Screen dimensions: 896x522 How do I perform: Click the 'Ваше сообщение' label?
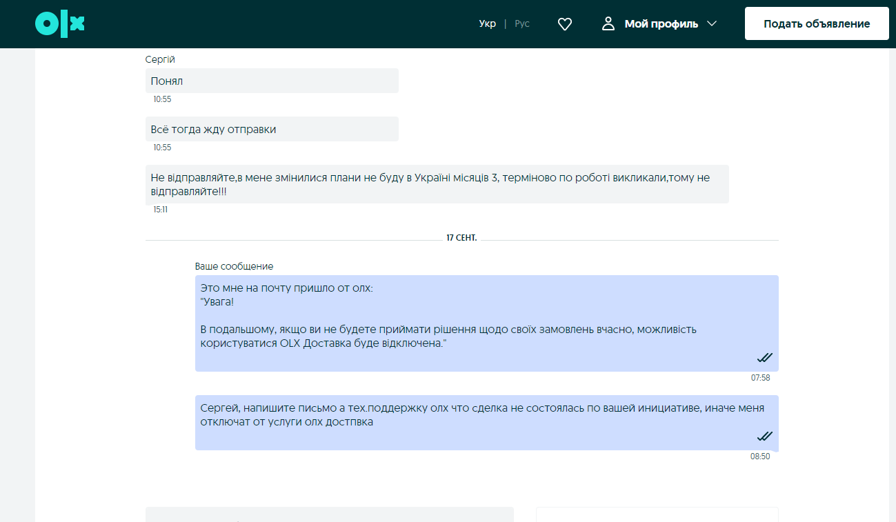234,266
